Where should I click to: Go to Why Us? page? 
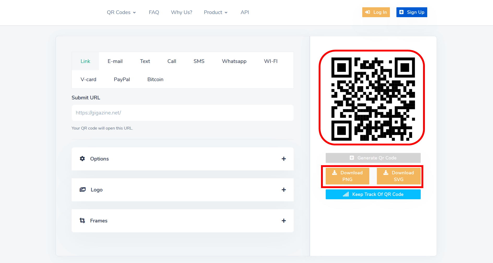pos(181,12)
